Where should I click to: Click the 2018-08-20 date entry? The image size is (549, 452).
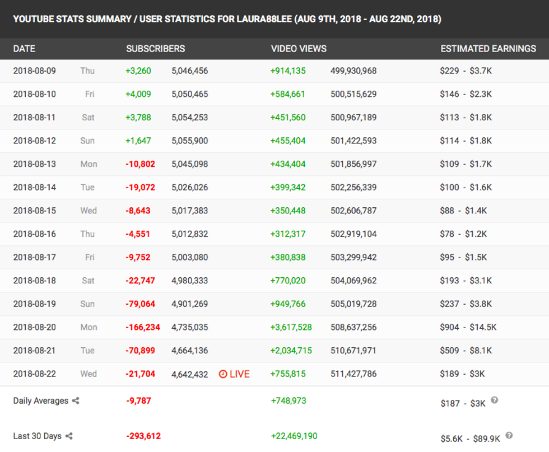(35, 327)
